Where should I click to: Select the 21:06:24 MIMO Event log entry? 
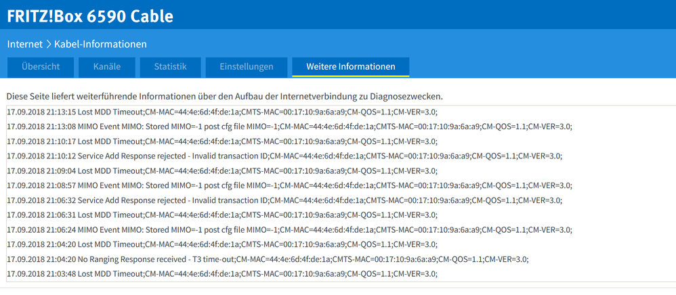tap(290, 230)
